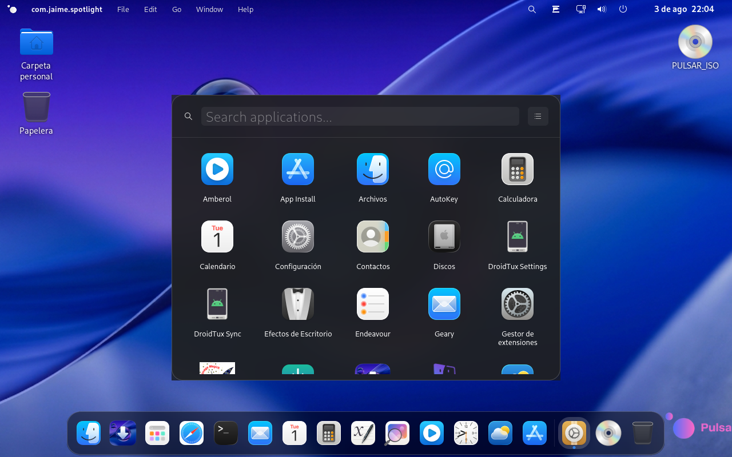This screenshot has width=732, height=457.
Task: Open the File menu
Action: (x=123, y=9)
